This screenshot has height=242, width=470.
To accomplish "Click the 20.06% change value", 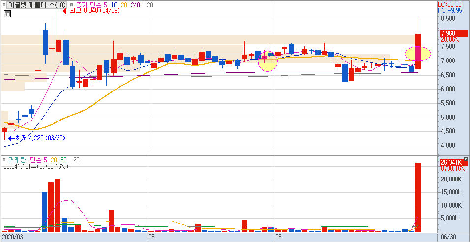I will [450, 39].
